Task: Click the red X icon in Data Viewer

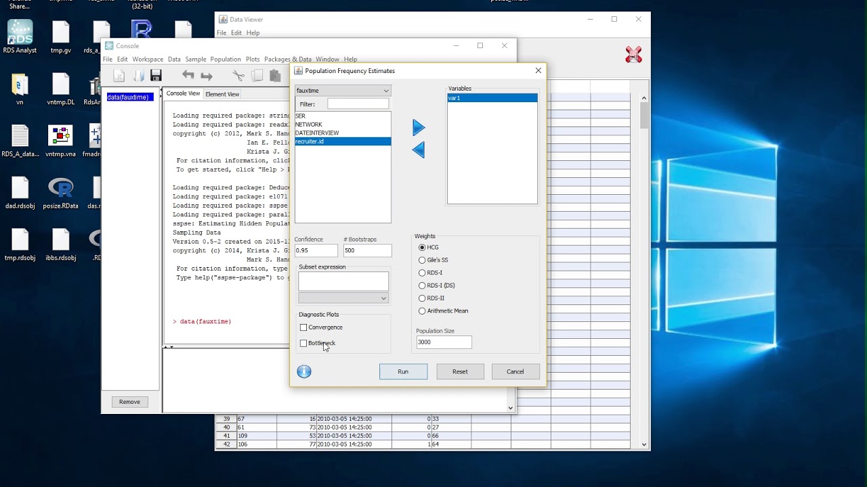Action: (633, 55)
